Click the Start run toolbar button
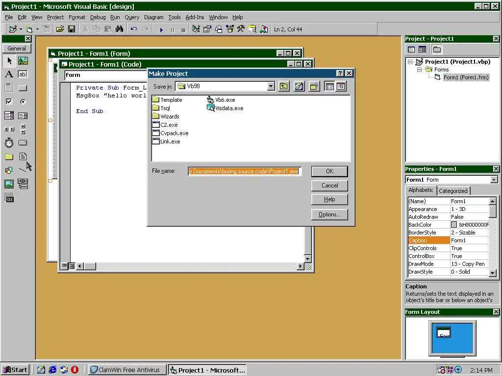The image size is (502, 376). 161,30
